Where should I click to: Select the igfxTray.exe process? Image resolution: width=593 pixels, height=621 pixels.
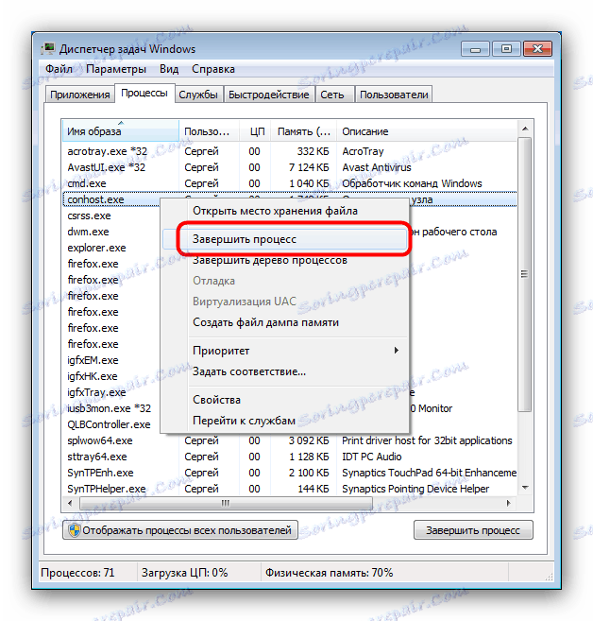pos(96,392)
